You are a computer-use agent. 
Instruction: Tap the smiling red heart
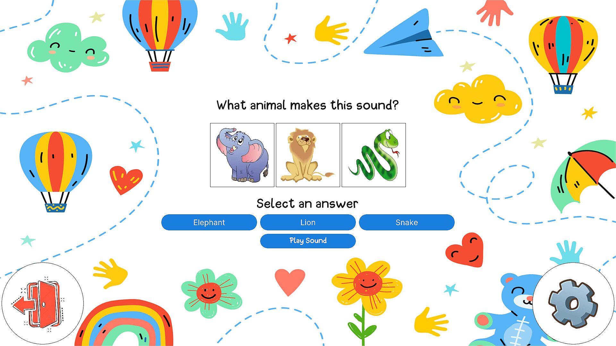point(464,250)
